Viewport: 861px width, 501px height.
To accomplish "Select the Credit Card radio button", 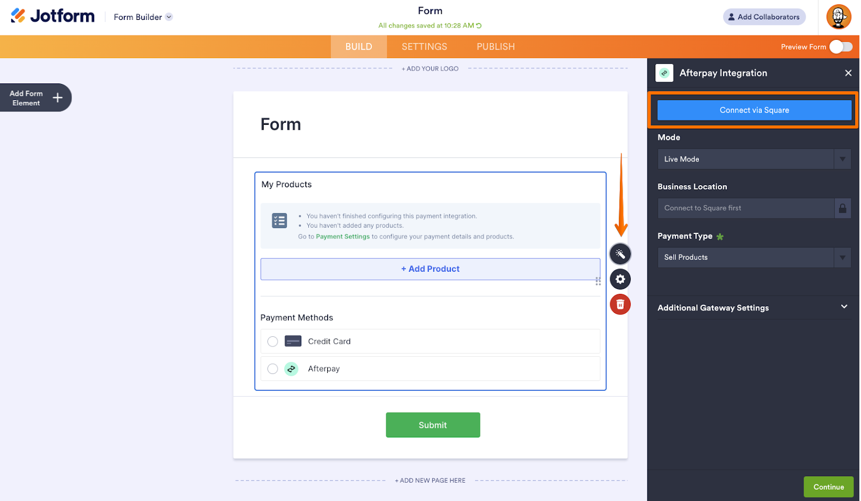I will click(x=273, y=342).
